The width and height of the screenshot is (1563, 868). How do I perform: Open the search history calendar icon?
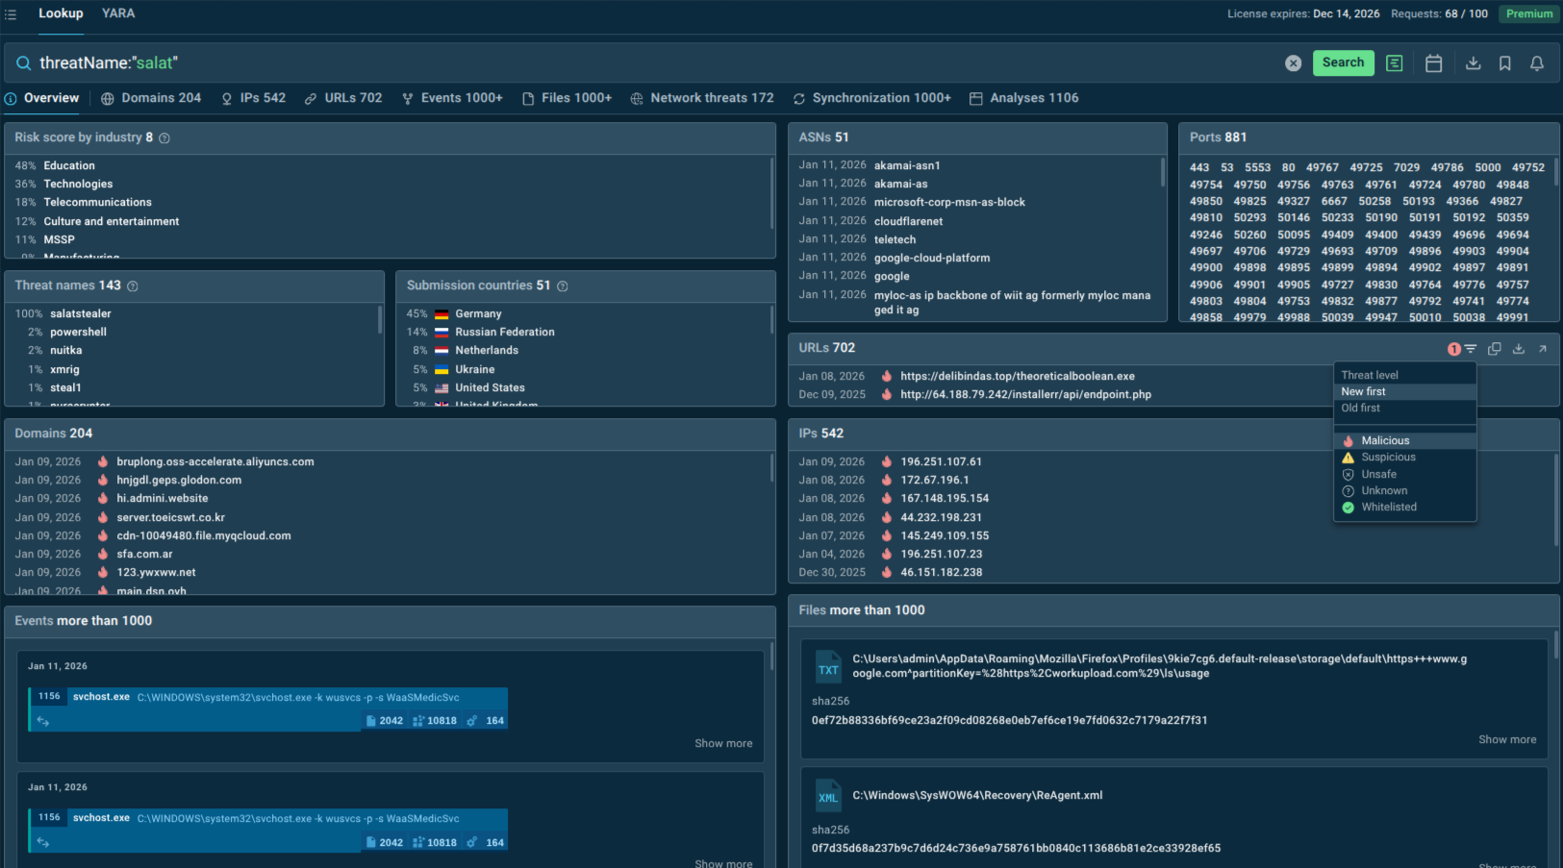click(1433, 62)
